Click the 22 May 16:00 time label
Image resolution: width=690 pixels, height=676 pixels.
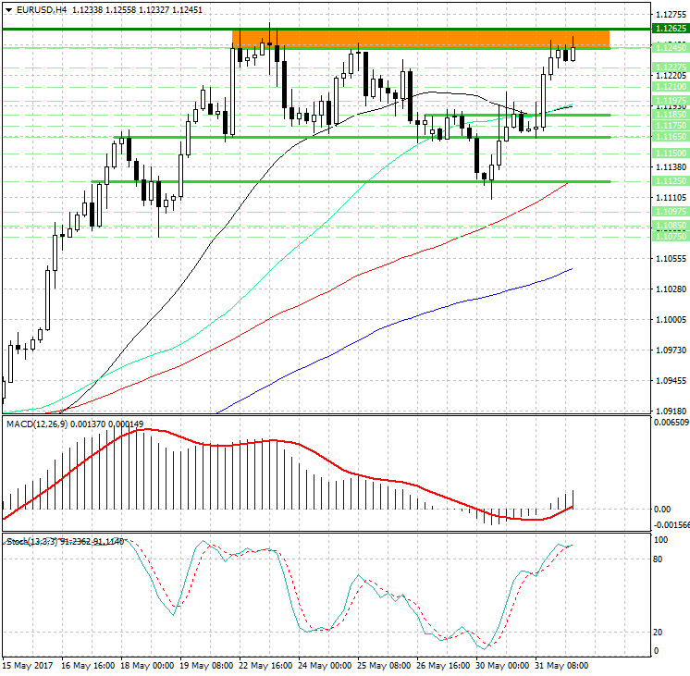(x=264, y=665)
